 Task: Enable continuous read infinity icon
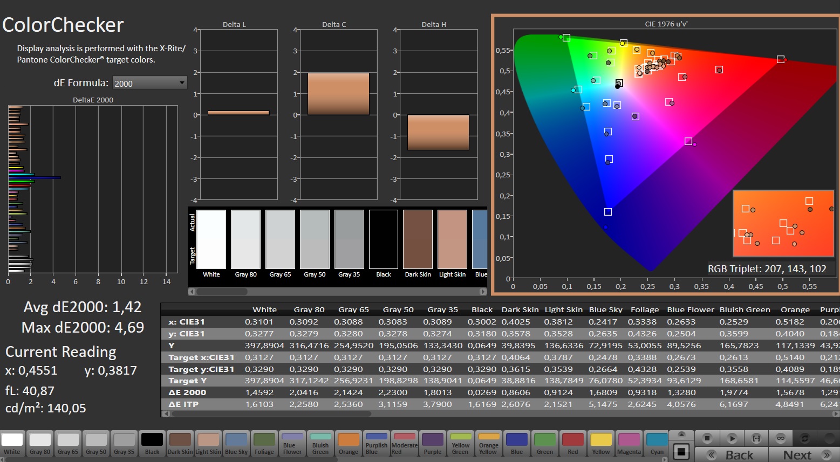tap(781, 438)
